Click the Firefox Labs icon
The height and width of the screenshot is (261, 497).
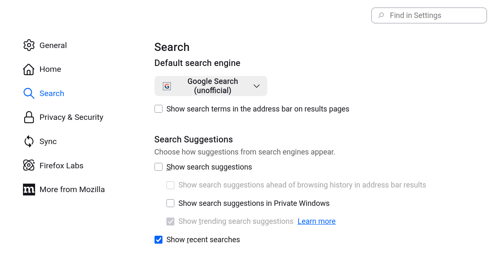tap(29, 165)
